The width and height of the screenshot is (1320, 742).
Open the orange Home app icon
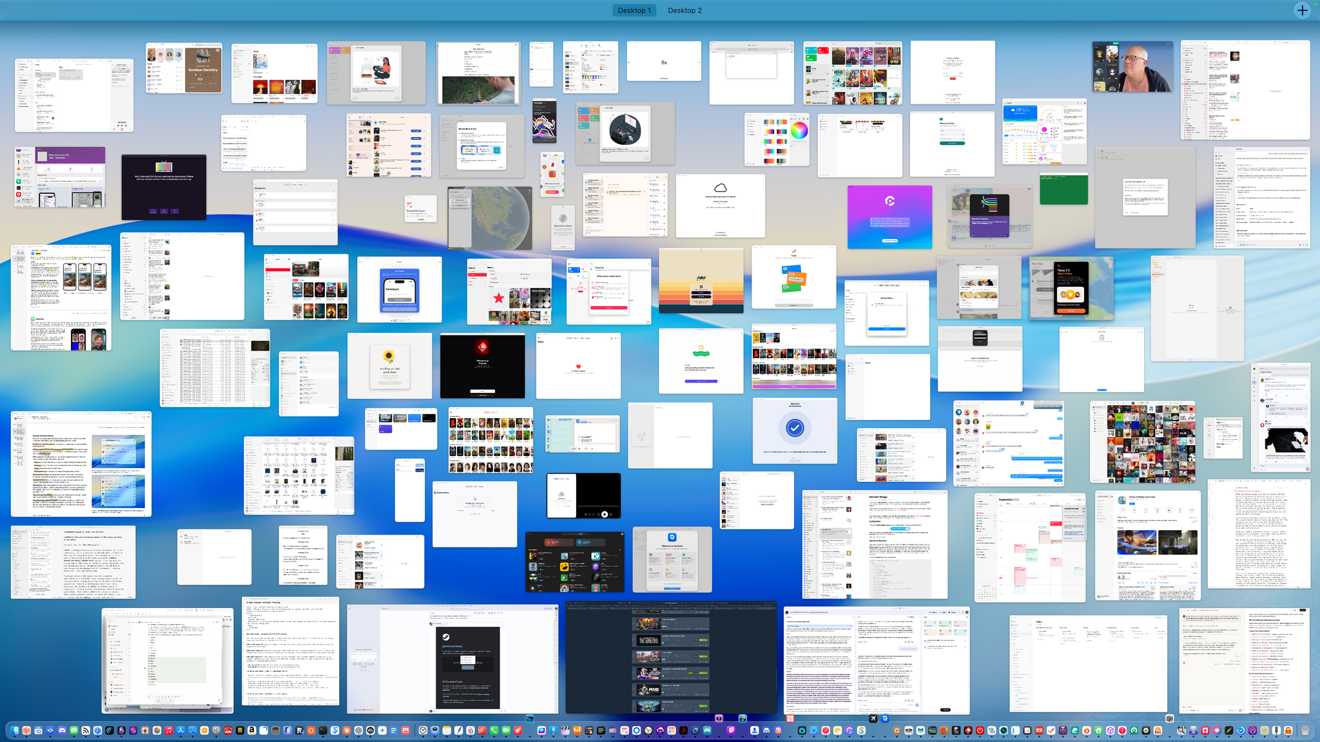(x=204, y=730)
